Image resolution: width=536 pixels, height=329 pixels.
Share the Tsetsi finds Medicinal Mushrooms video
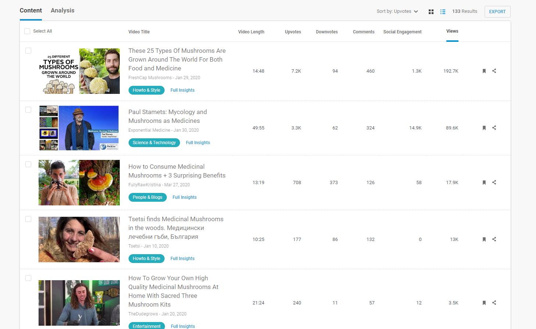pyautogui.click(x=494, y=239)
